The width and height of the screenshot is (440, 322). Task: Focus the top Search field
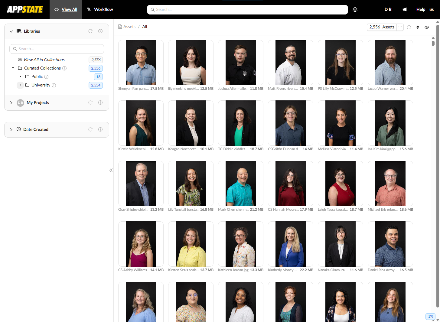[x=247, y=10]
